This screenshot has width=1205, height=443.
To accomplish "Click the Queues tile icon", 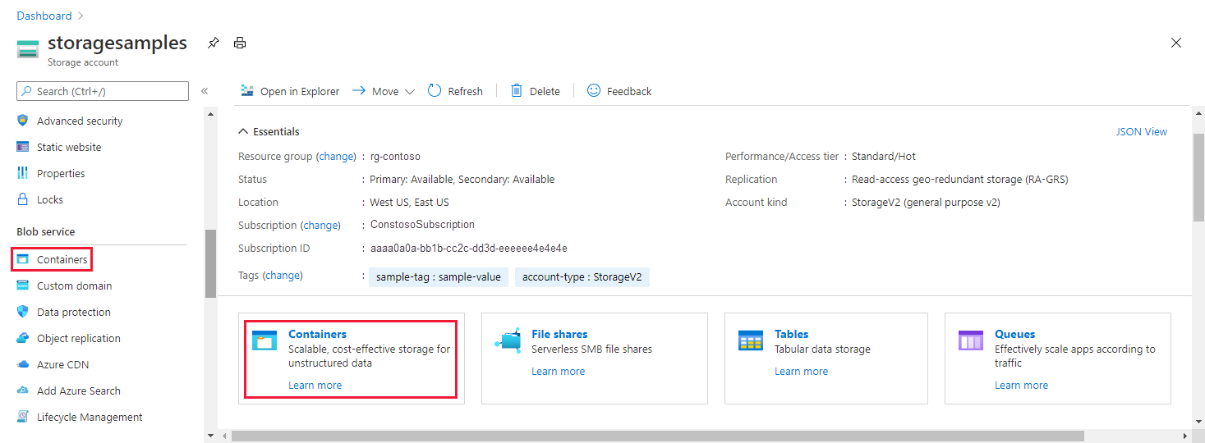I will click(971, 340).
